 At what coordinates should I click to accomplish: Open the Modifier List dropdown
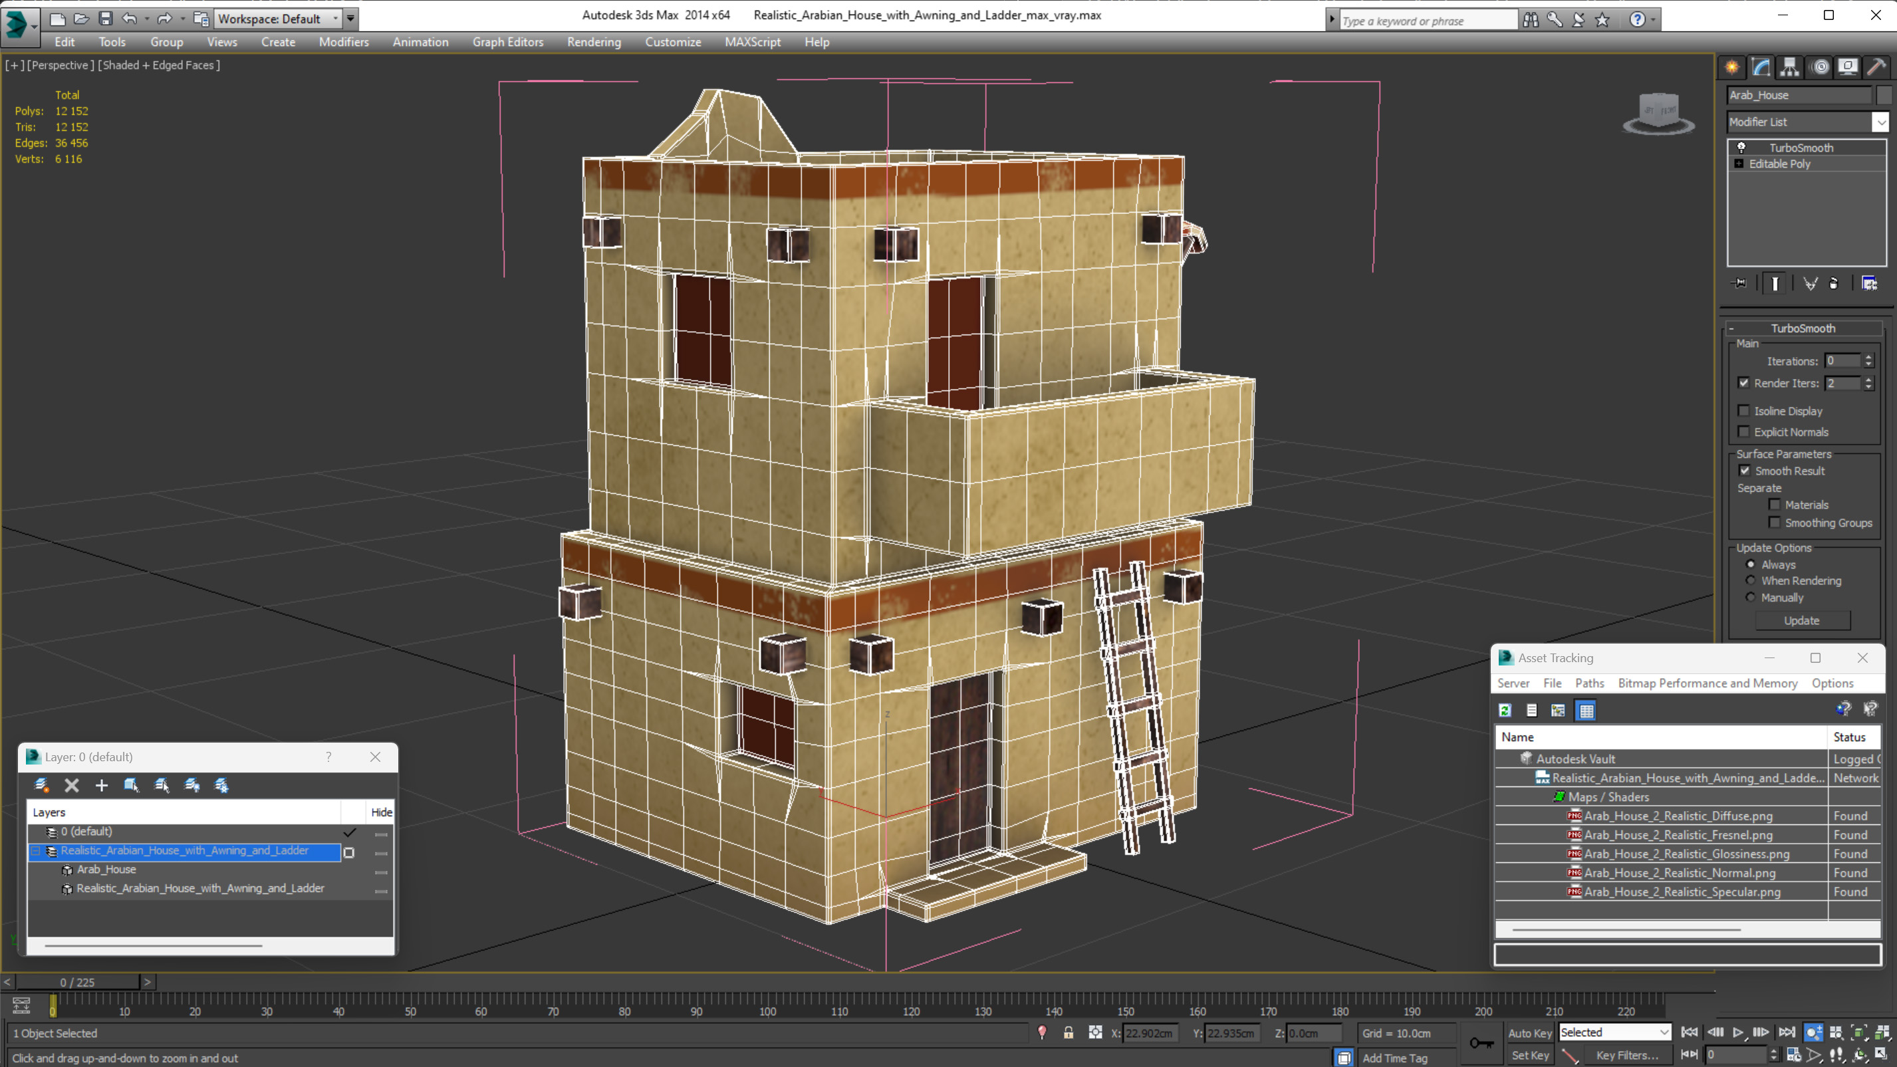point(1881,122)
